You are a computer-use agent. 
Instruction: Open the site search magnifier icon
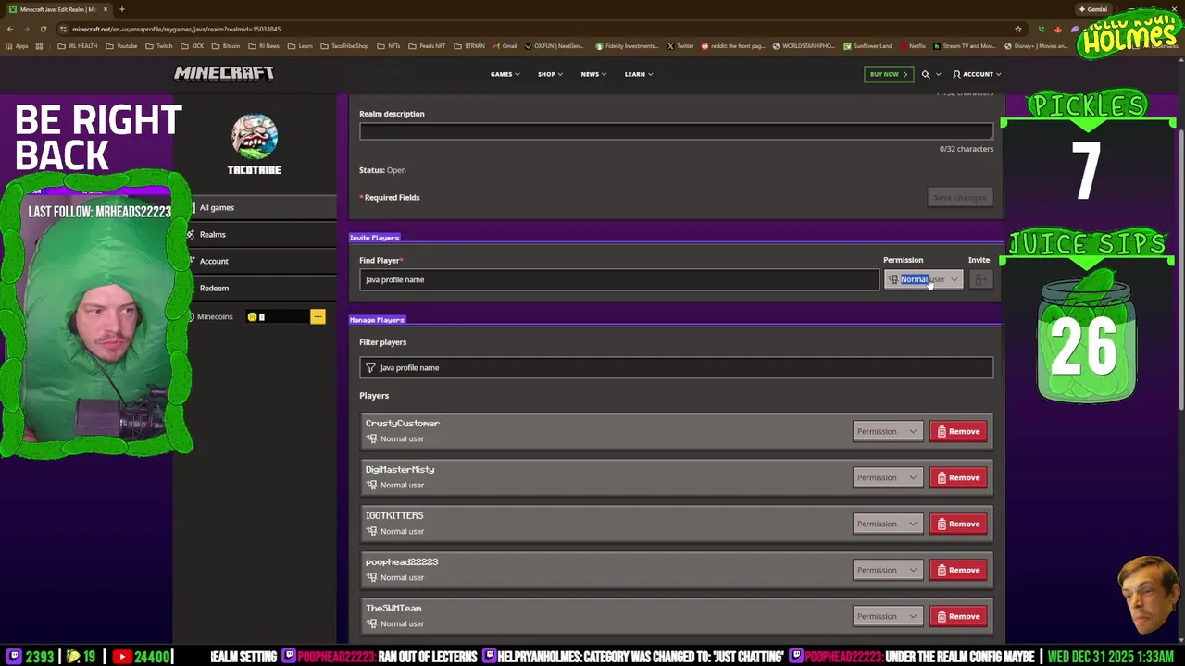tap(925, 74)
